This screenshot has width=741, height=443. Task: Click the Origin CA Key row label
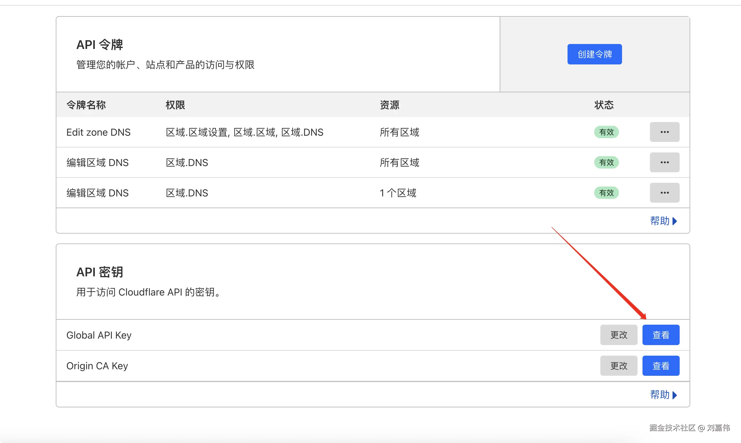97,366
